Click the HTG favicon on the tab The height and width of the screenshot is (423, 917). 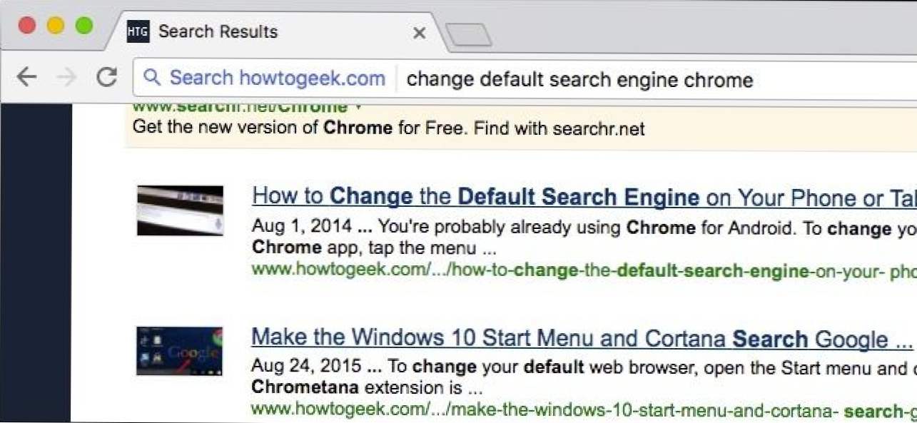coord(138,31)
